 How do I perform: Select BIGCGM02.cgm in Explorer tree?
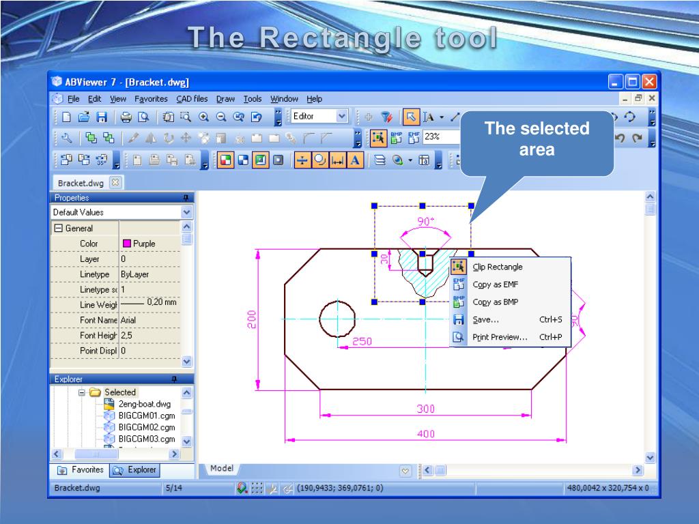click(147, 427)
